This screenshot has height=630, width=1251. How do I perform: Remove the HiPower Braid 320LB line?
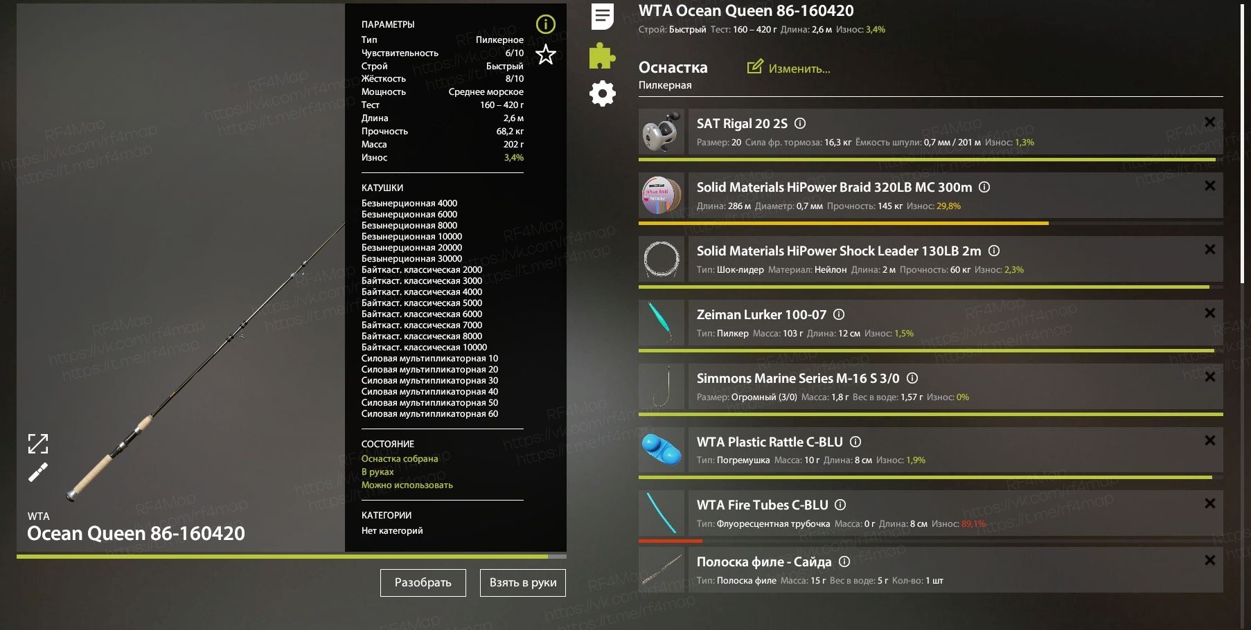(1209, 186)
